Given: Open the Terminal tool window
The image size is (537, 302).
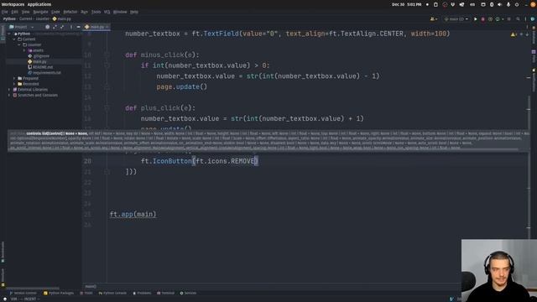Looking at the screenshot, I should [166, 293].
